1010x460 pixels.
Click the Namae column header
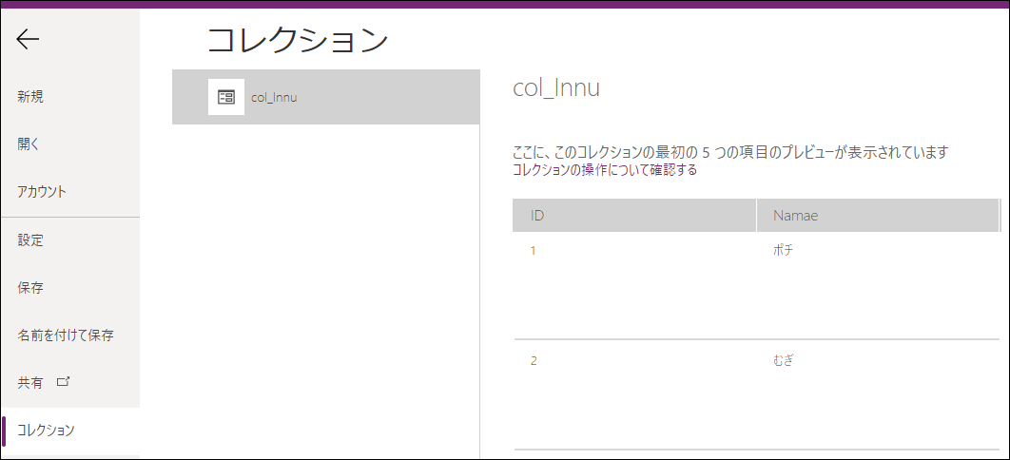pyautogui.click(x=877, y=215)
